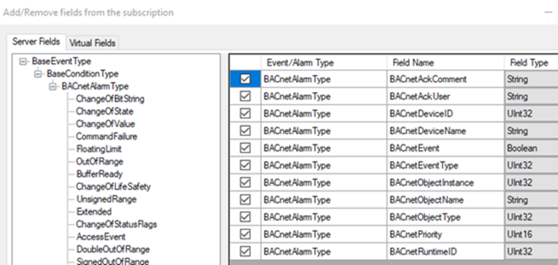The width and height of the screenshot is (558, 265).
Task: Click BACnetAlarmType cell in BACnetEvent row
Action: tap(324, 148)
